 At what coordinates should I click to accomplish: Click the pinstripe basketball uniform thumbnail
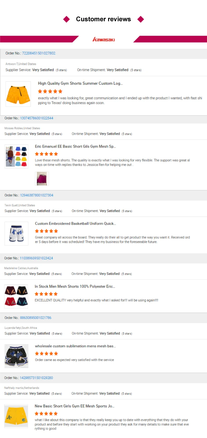coord(17,233)
